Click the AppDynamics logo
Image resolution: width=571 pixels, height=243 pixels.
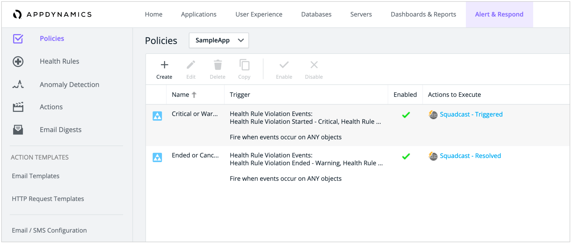pyautogui.click(x=52, y=15)
